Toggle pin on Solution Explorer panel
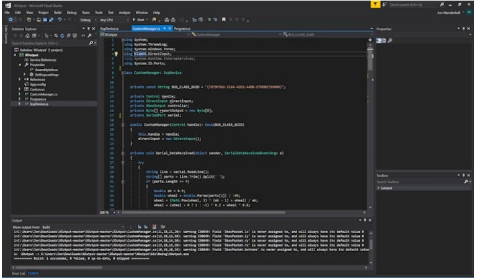This screenshot has width=477, height=279. click(x=89, y=29)
